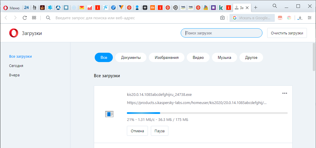Take a snapshot with the camera icon
This screenshot has height=148, width=316.
click(222, 18)
